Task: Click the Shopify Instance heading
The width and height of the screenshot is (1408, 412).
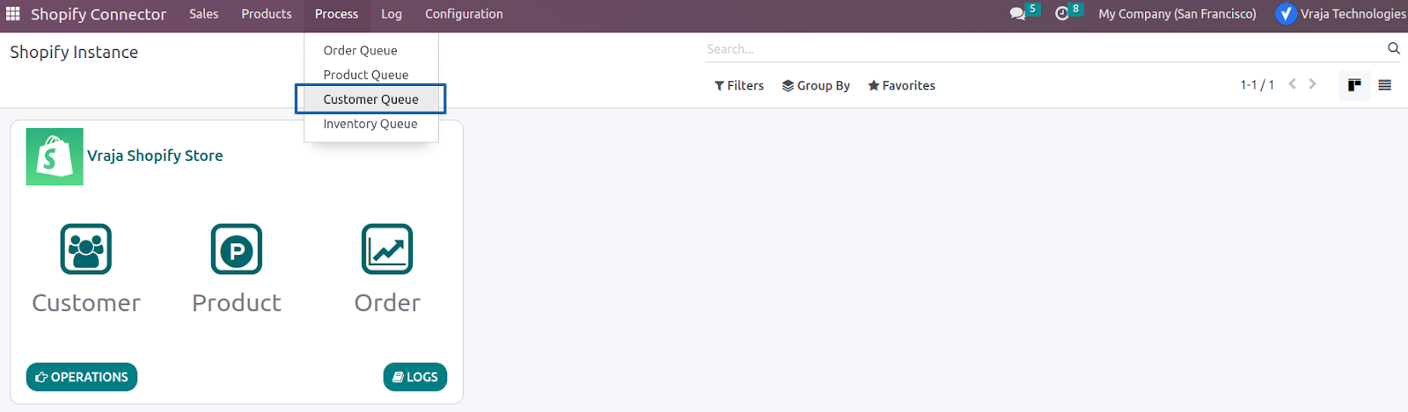Action: (x=74, y=52)
